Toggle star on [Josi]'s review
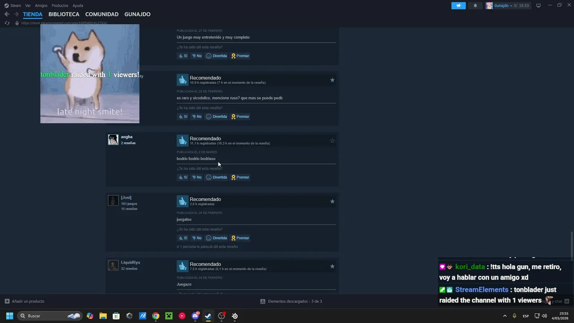Image resolution: width=574 pixels, height=323 pixels. (x=332, y=201)
